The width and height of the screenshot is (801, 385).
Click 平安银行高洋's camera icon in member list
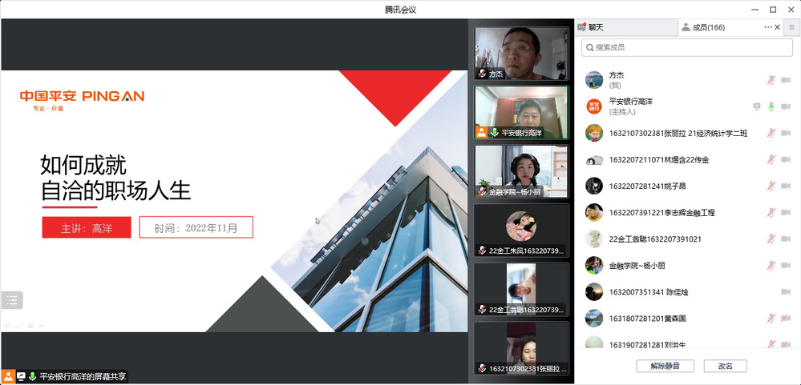click(786, 106)
